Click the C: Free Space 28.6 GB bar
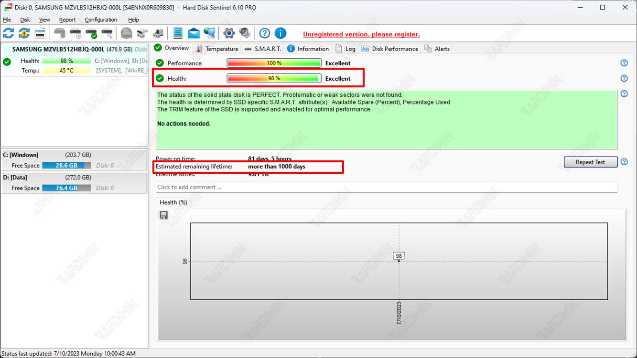 tap(66, 165)
